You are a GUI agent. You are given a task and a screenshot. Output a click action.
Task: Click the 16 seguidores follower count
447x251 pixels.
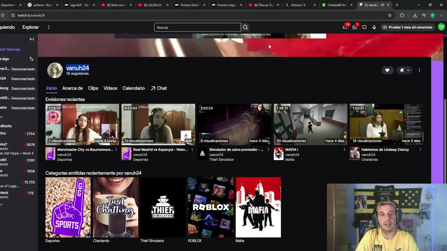click(x=78, y=74)
